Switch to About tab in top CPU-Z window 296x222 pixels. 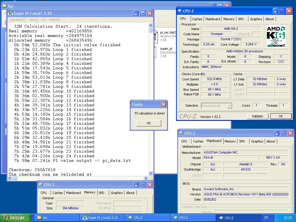(269, 19)
